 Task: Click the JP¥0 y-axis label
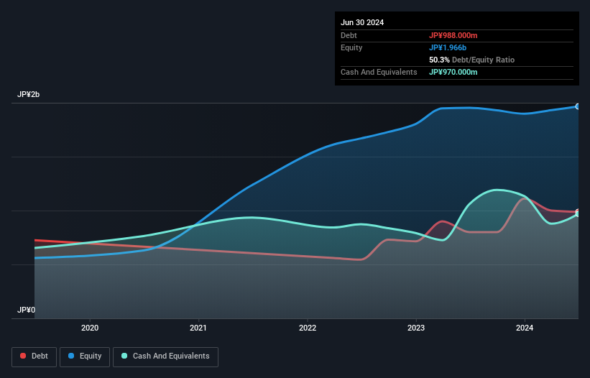click(26, 310)
